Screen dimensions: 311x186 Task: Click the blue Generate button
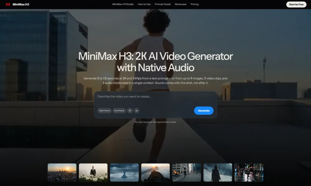coord(204,111)
